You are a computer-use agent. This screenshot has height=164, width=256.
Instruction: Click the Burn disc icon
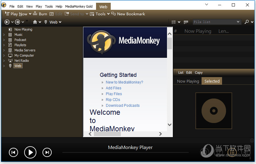tap(35, 13)
